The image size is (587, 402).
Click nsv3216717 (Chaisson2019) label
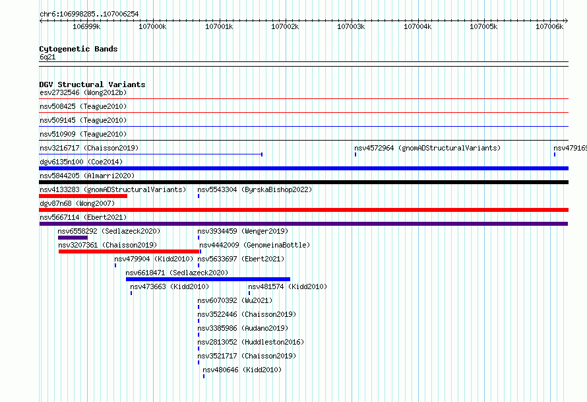[89, 148]
